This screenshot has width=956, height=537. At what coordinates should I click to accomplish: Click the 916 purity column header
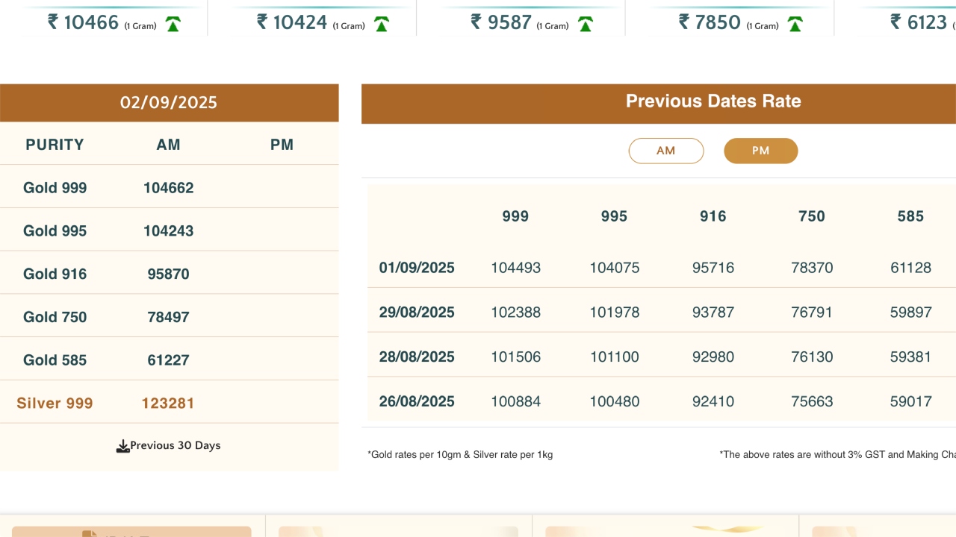click(713, 216)
